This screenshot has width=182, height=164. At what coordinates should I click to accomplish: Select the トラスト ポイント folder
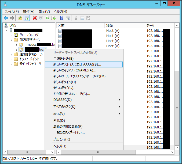pyautogui.click(x=29, y=59)
